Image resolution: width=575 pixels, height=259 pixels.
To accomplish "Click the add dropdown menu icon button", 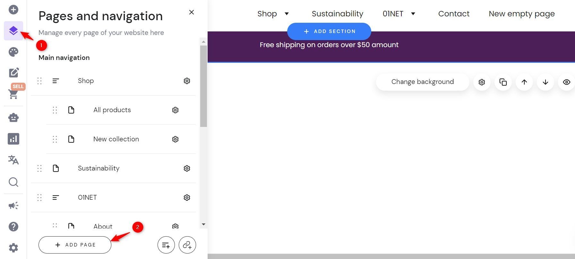I will click(x=166, y=245).
